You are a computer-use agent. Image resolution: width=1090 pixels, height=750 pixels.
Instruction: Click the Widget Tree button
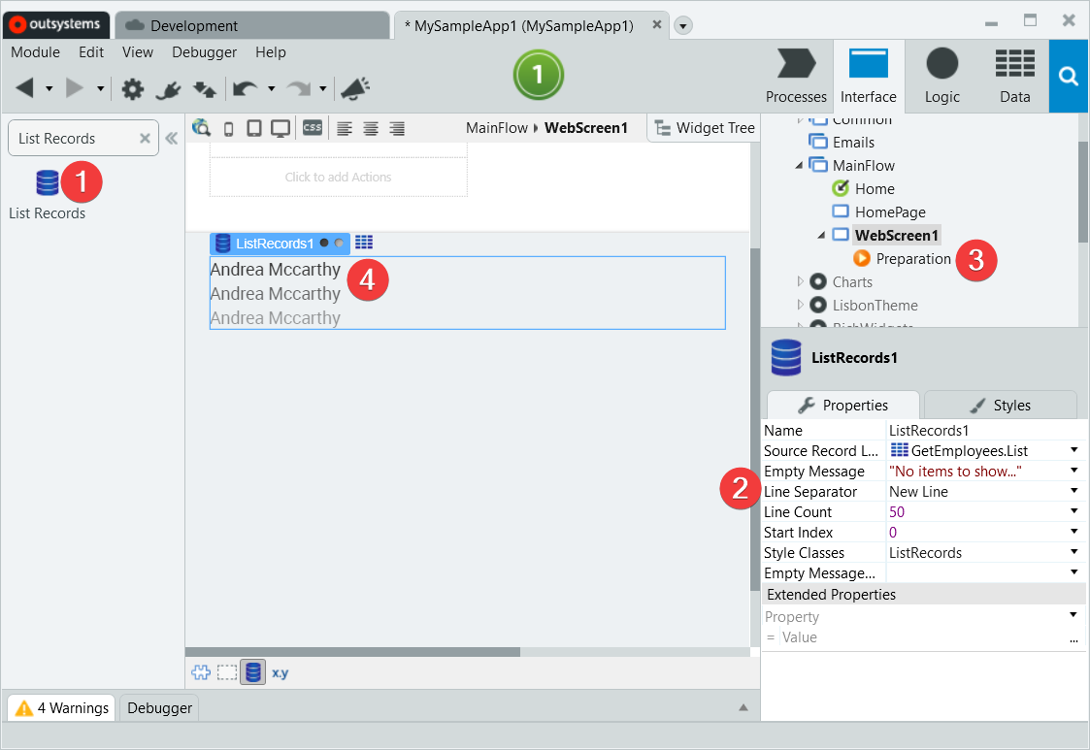pos(703,127)
